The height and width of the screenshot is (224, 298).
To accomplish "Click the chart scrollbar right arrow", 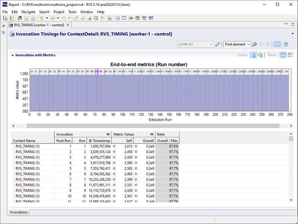I will [291, 126].
